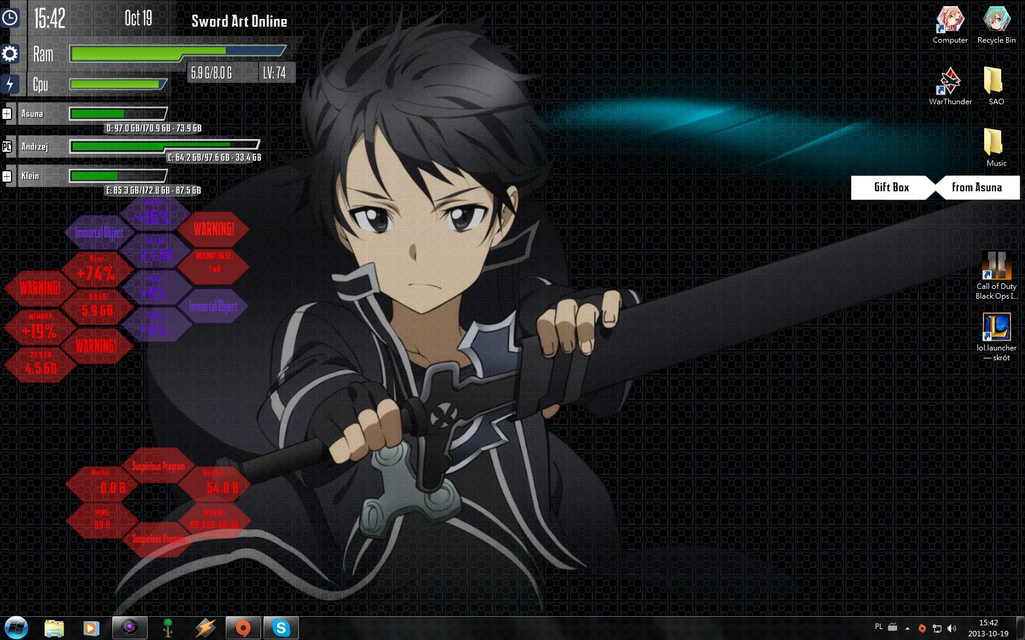
Task: Click the Cpu usage bar
Action: point(118,84)
